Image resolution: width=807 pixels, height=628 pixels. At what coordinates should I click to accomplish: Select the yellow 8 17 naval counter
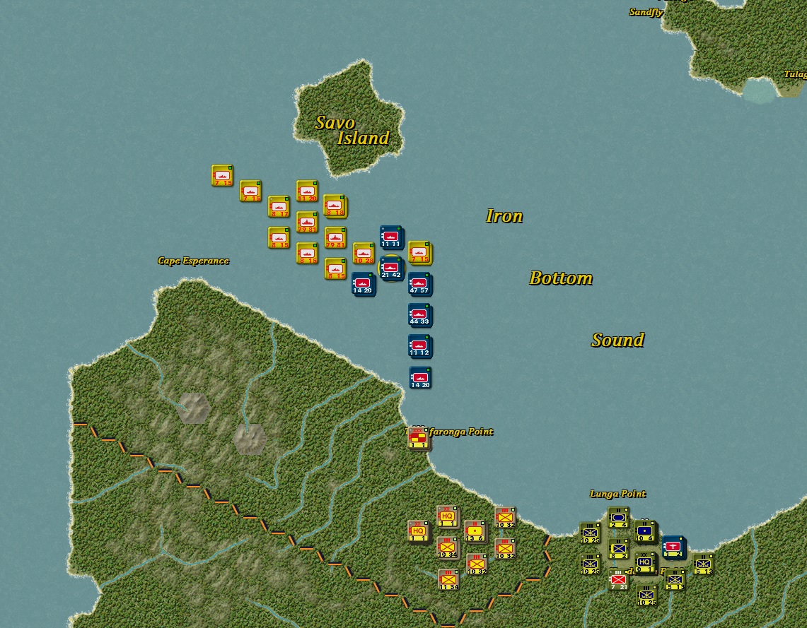coord(279,206)
